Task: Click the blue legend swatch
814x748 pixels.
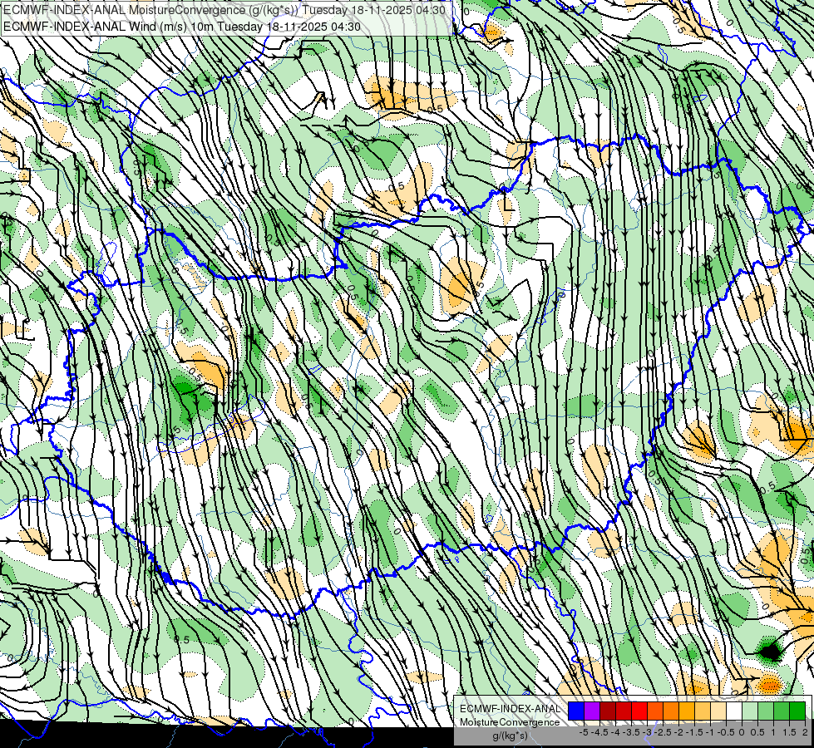Action: [x=576, y=711]
